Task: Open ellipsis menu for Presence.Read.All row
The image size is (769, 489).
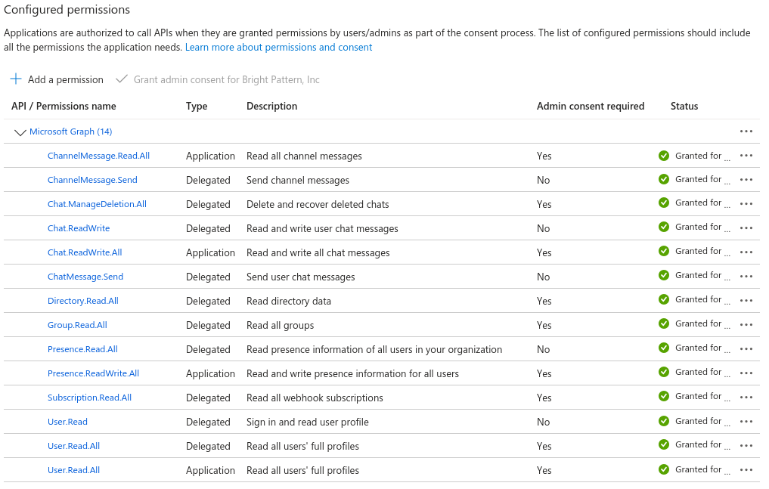Action: coord(746,349)
